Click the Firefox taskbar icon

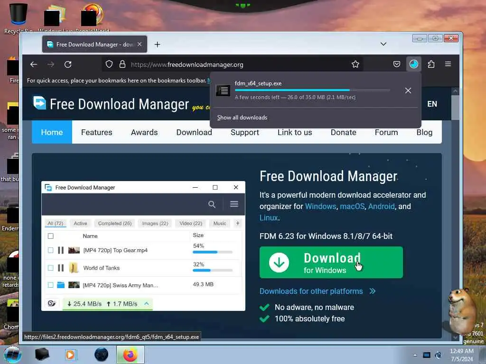[x=130, y=355]
